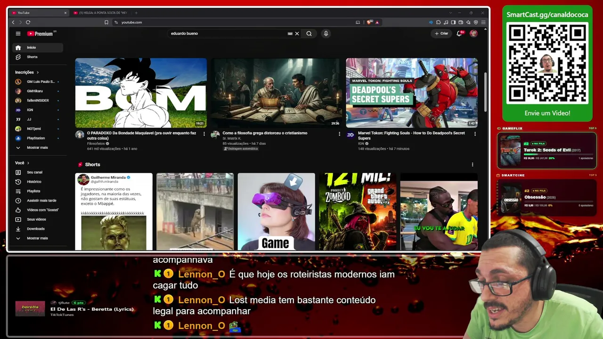Open the notifications bell
This screenshot has width=603, height=339.
(x=459, y=33)
